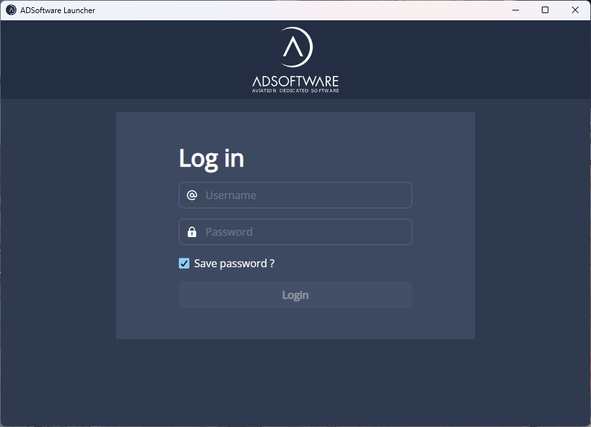This screenshot has width=591, height=427.
Task: Click the ADSOFTWARE wordmark text
Action: tap(295, 81)
